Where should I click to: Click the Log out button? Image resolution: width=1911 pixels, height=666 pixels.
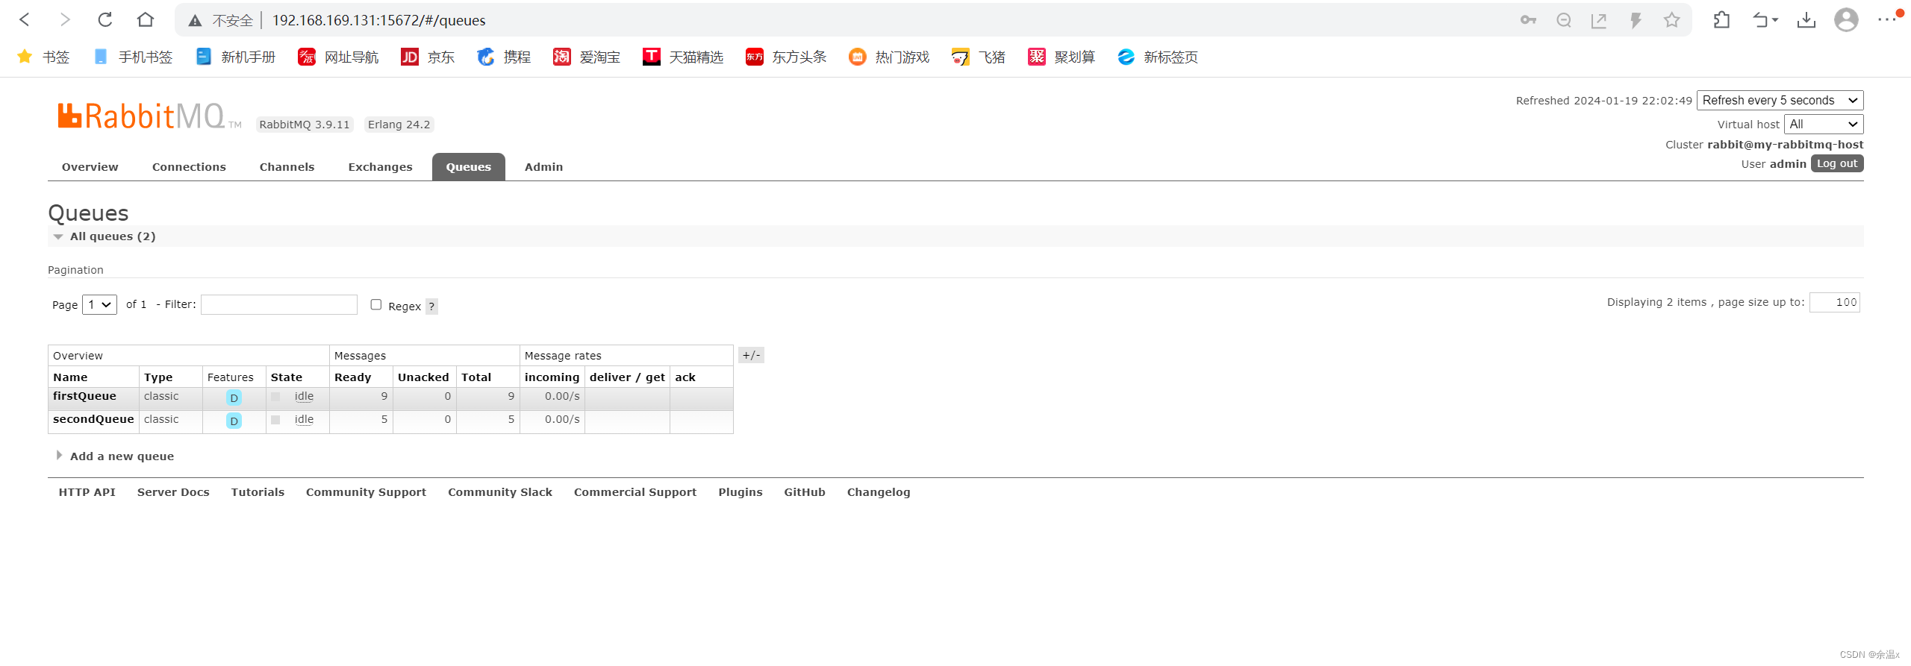click(x=1837, y=163)
